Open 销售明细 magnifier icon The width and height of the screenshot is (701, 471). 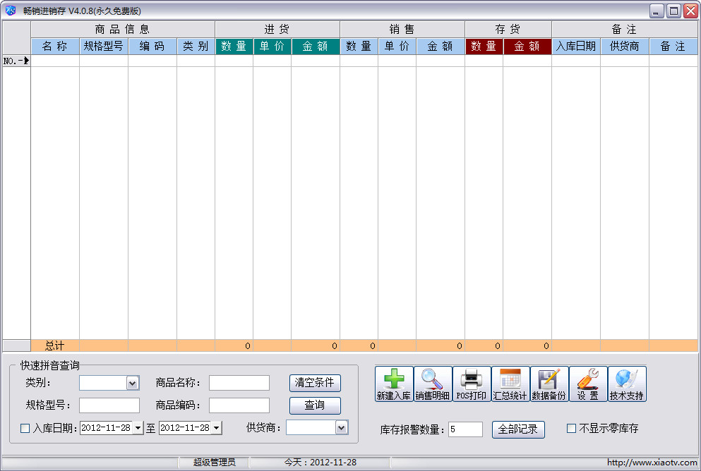(433, 384)
